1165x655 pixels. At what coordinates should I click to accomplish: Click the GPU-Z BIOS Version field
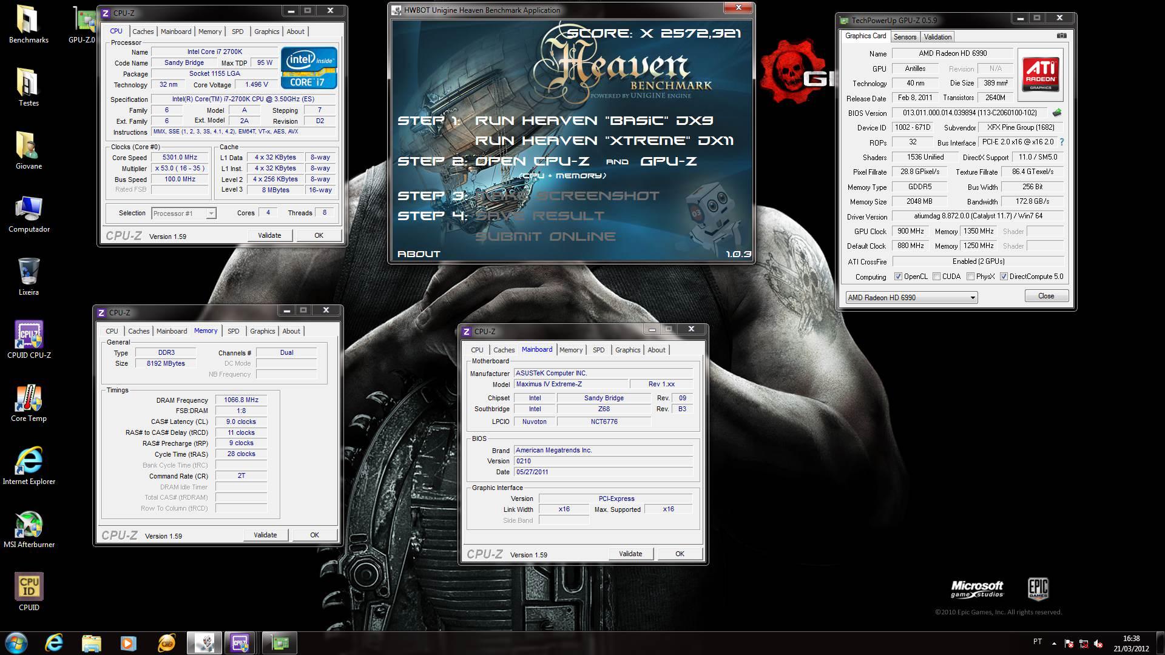[970, 113]
